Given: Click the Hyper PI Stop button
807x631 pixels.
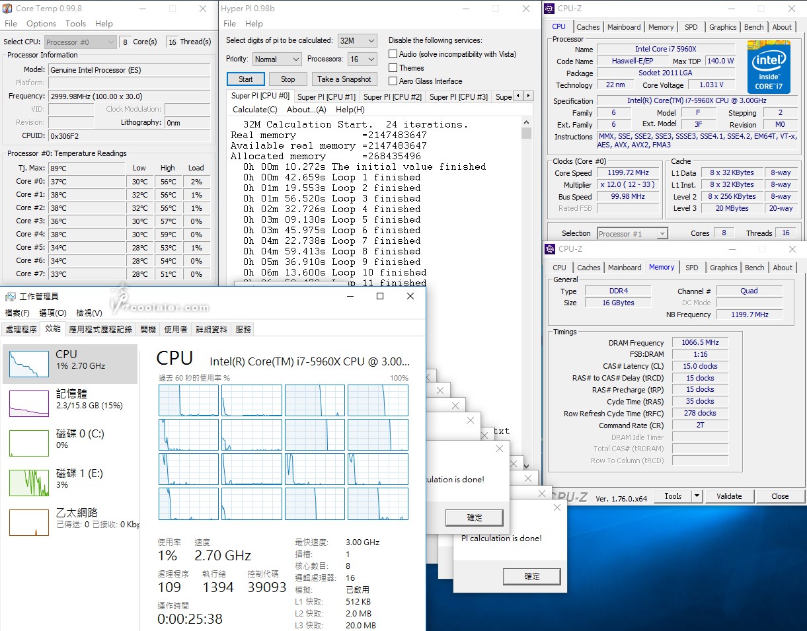Looking at the screenshot, I should pyautogui.click(x=288, y=79).
